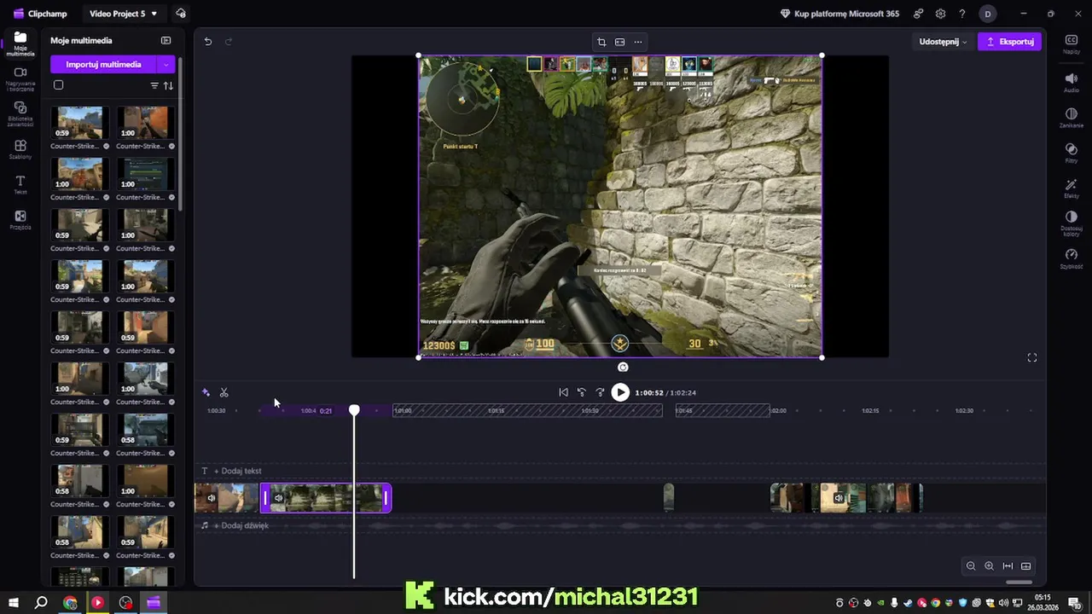This screenshot has width=1092, height=614.
Task: Click the fit/fill icon above the preview
Action: click(x=619, y=42)
